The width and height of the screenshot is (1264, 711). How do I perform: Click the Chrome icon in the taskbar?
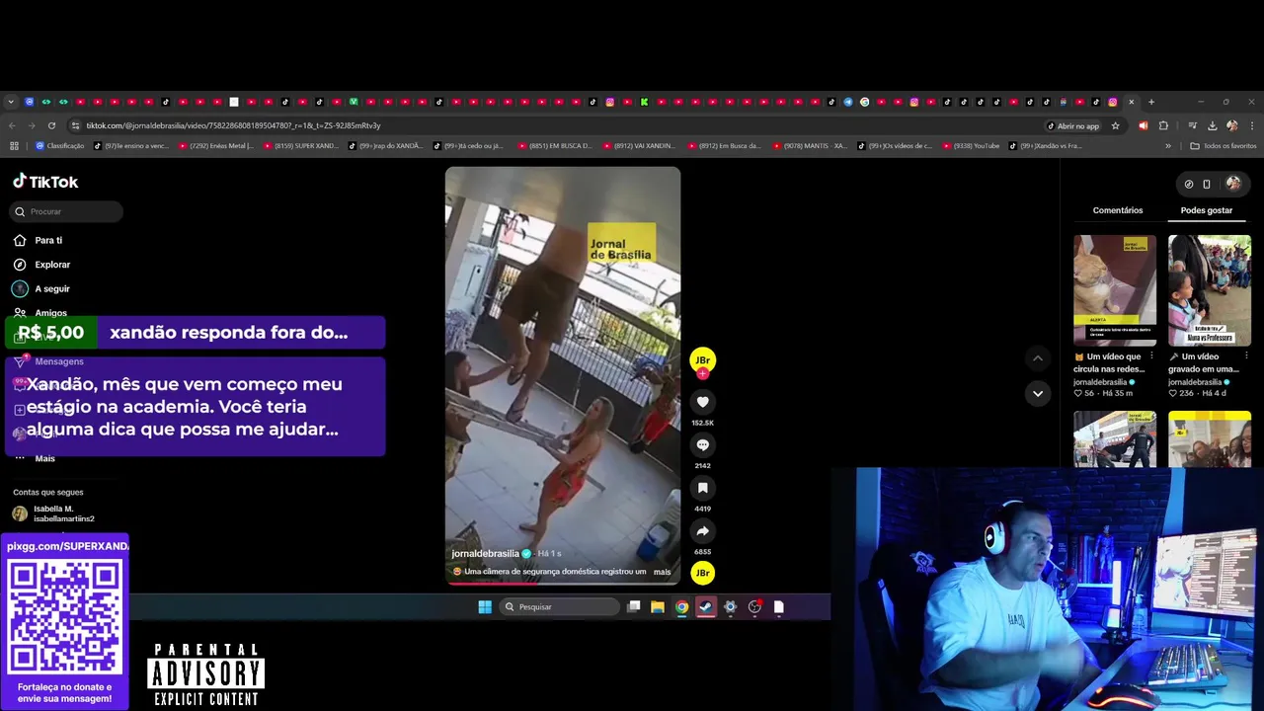pyautogui.click(x=681, y=607)
